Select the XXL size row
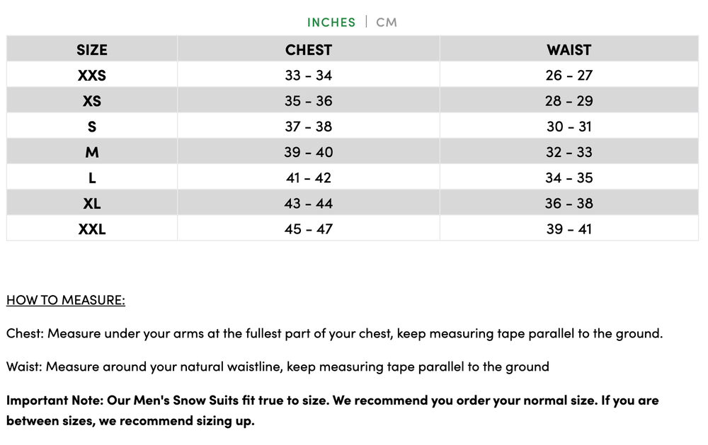 91,229
